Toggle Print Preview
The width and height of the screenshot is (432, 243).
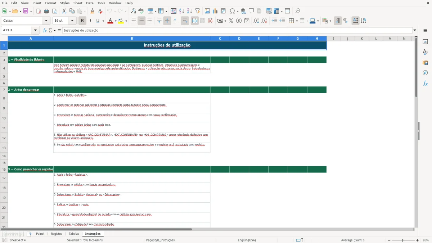click(x=54, y=11)
